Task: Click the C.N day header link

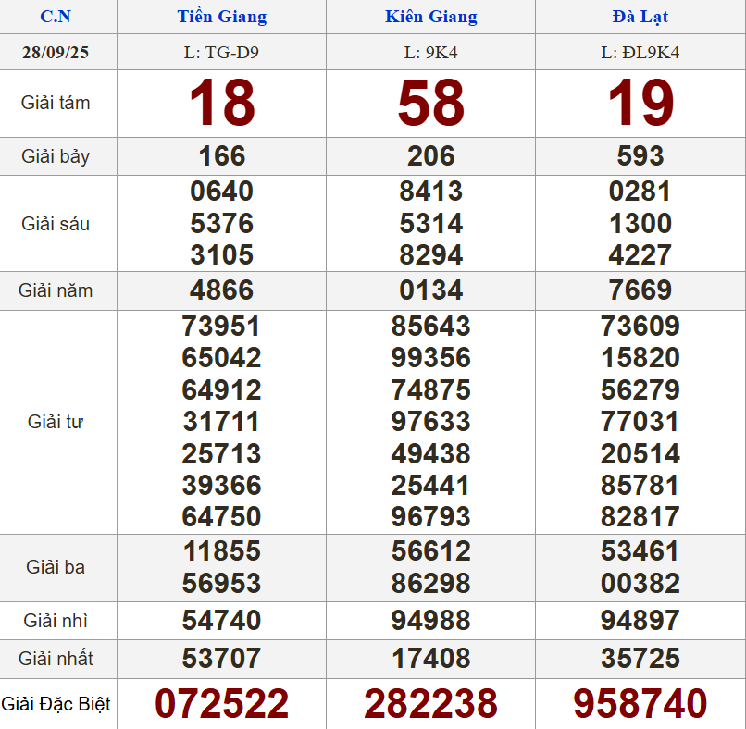Action: (56, 17)
